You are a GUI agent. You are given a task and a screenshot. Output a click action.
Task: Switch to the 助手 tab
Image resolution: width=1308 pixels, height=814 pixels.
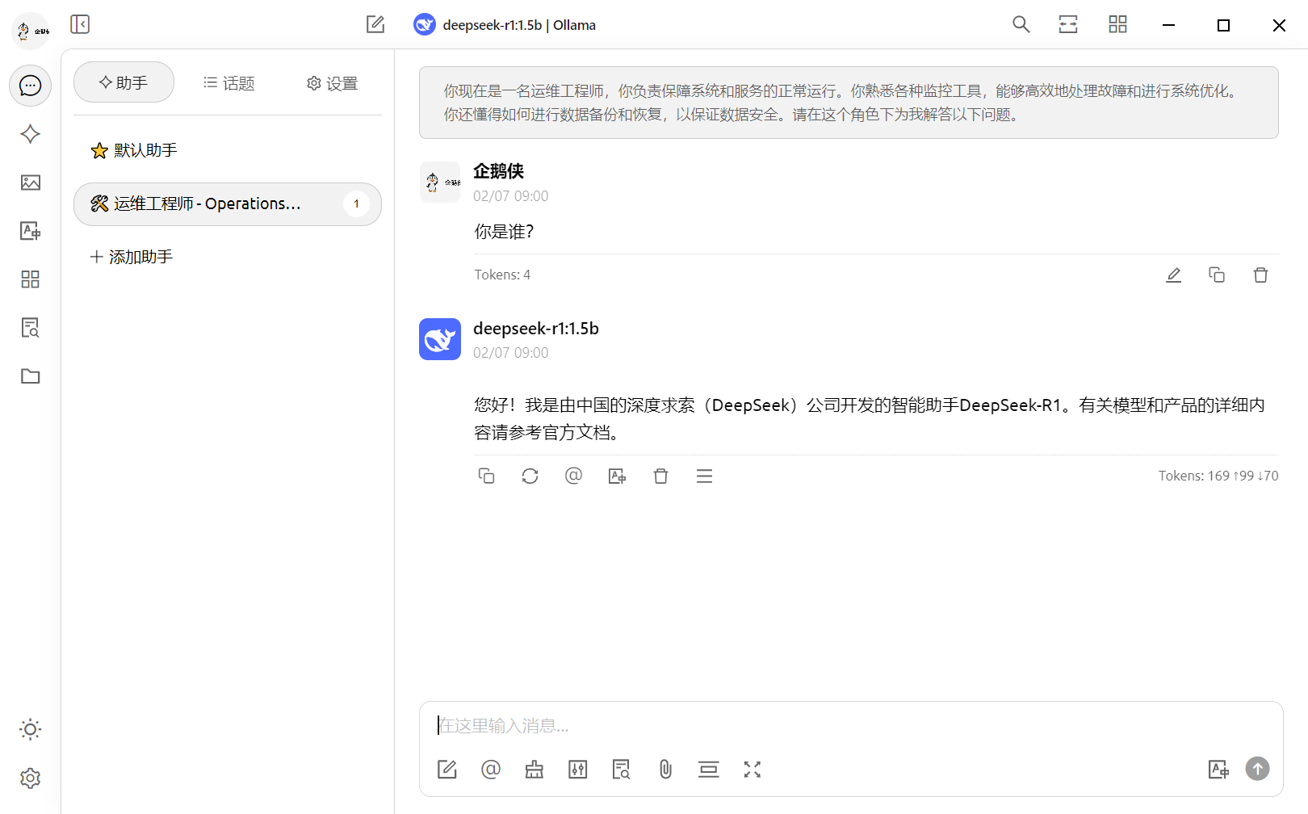(124, 82)
